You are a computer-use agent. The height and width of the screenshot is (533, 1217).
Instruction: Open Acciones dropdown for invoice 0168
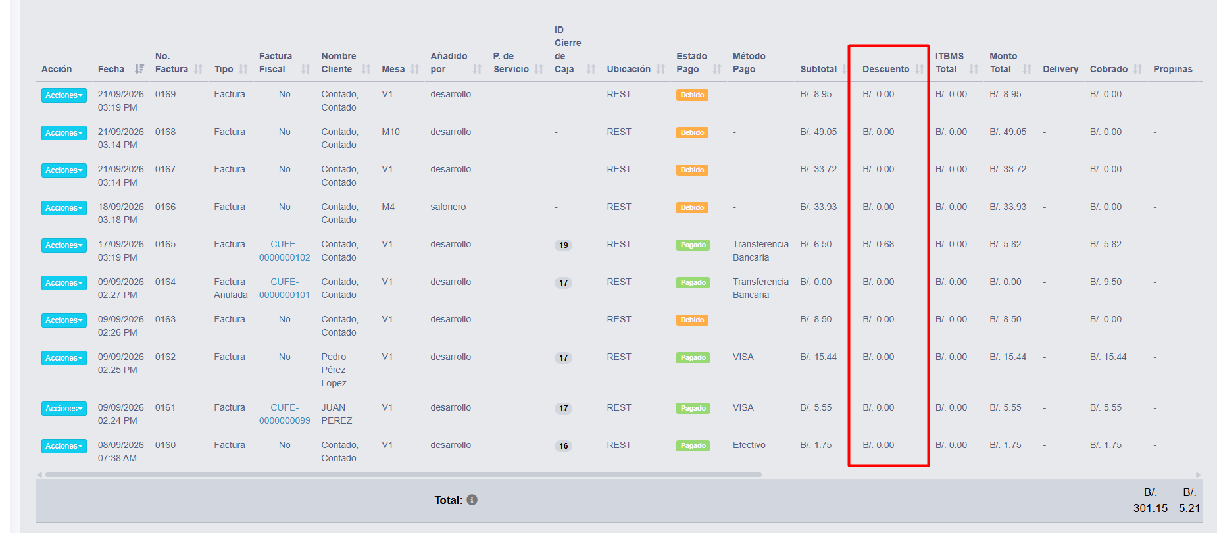[x=64, y=133]
